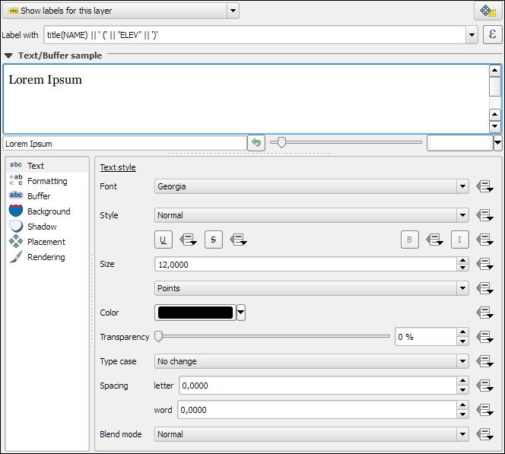This screenshot has width=505, height=454.
Task: Collapse the Text/Buffer sample section
Action: [8, 56]
